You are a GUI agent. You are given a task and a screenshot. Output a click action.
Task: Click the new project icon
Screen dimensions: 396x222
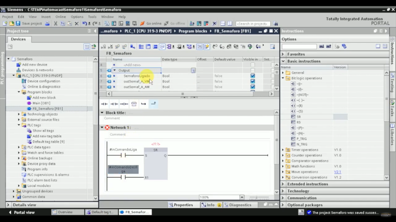coord(5,24)
